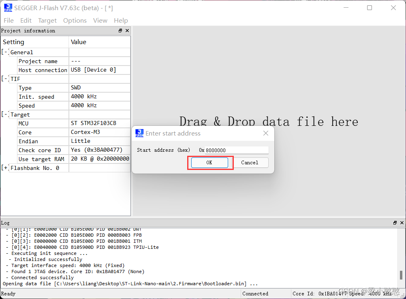This screenshot has width=406, height=299.
Task: Undock the Log panel
Action: click(395, 223)
